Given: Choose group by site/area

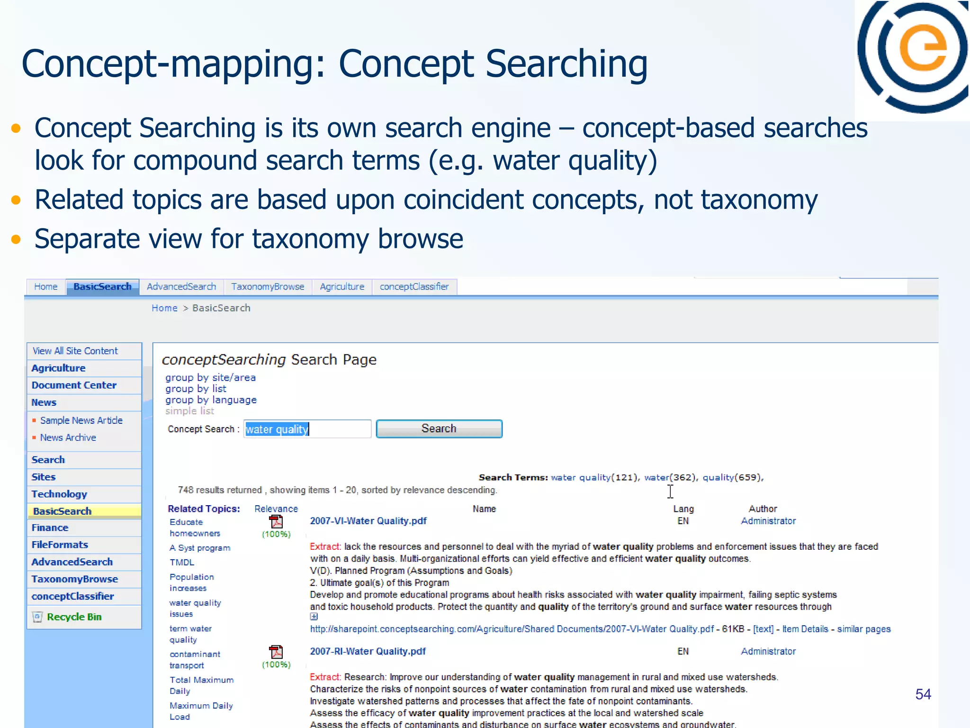Looking at the screenshot, I should point(210,378).
